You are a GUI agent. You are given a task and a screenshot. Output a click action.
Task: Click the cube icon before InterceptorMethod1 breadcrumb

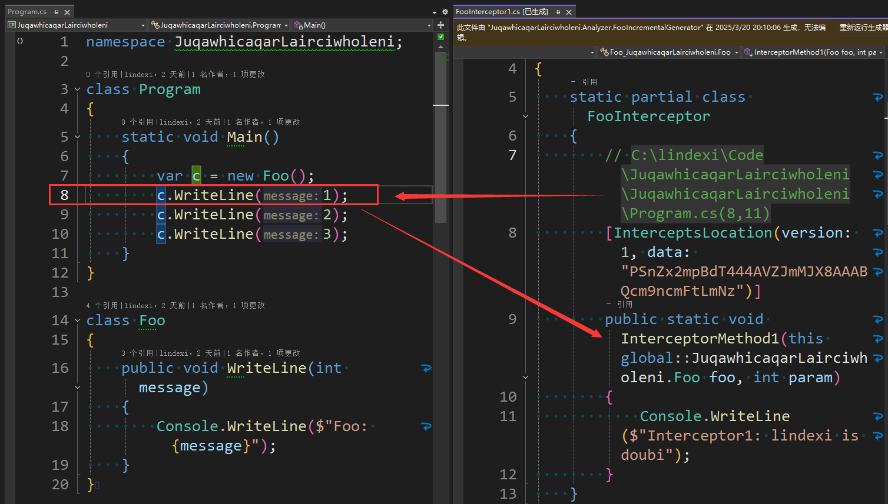tap(747, 52)
